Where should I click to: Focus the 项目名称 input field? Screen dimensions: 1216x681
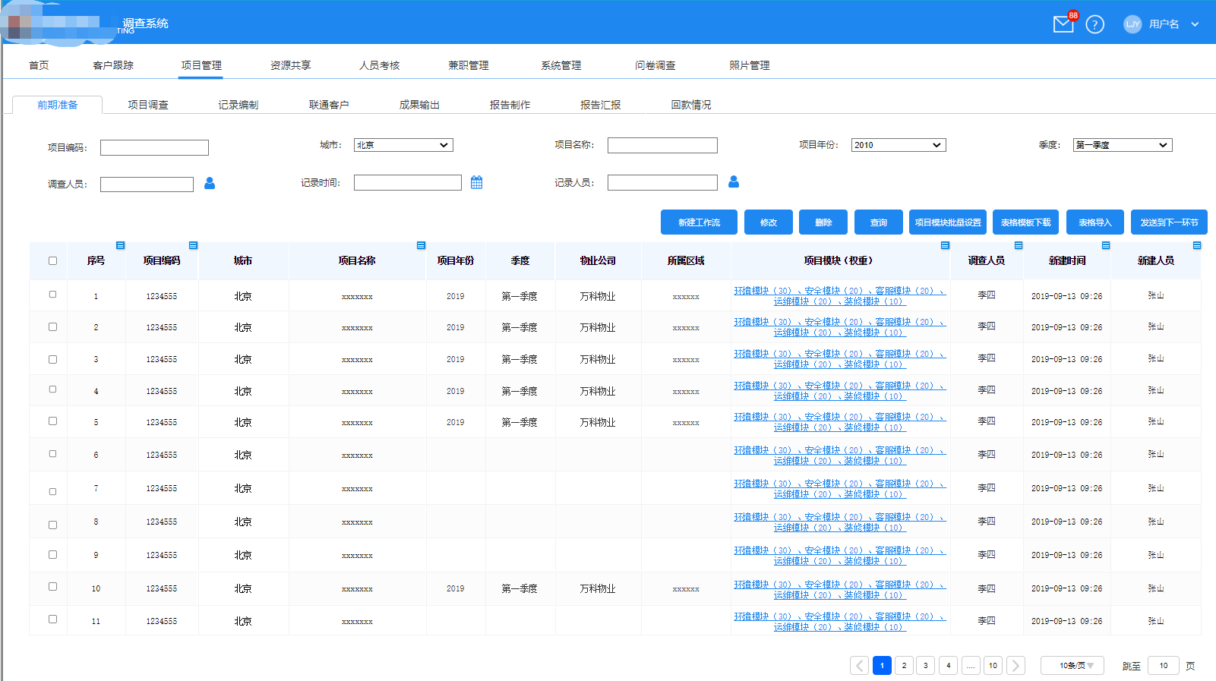click(662, 145)
